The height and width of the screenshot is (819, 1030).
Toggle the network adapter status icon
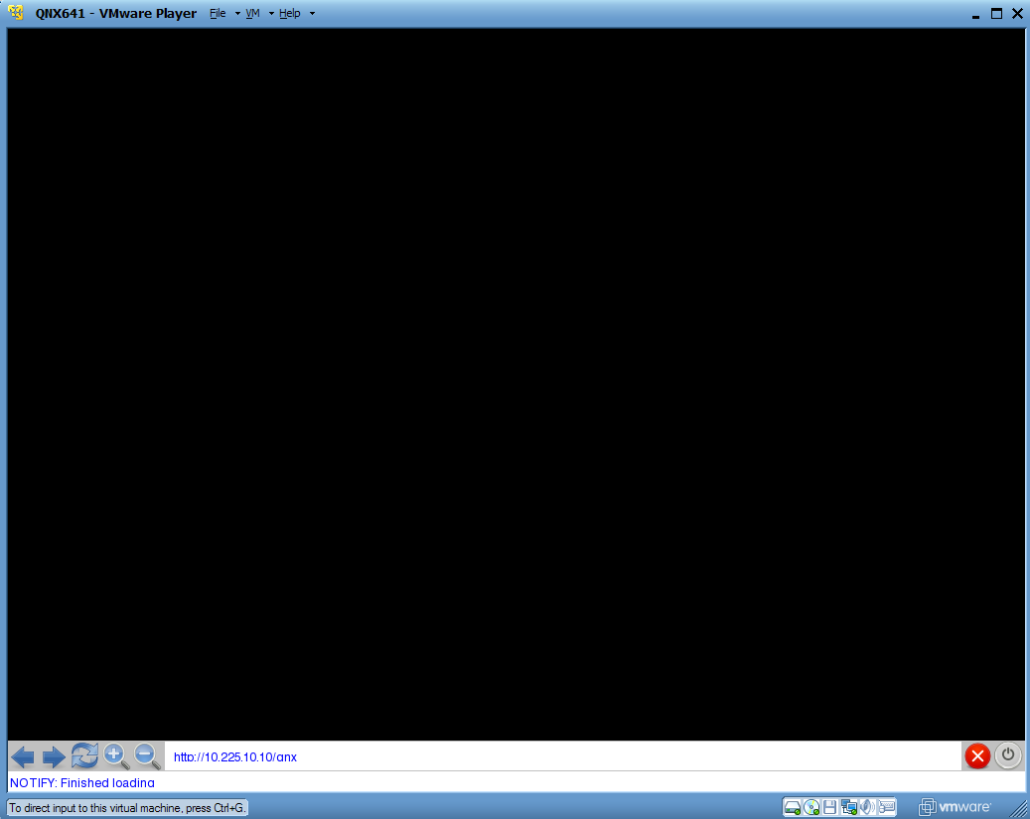pyautogui.click(x=849, y=807)
